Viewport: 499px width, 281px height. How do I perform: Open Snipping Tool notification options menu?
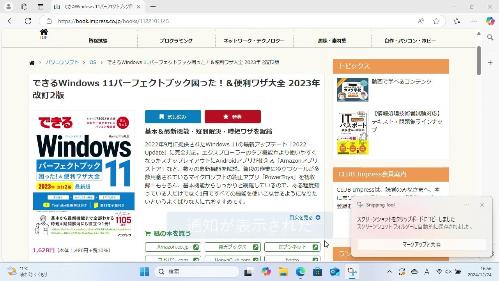[x=467, y=205]
